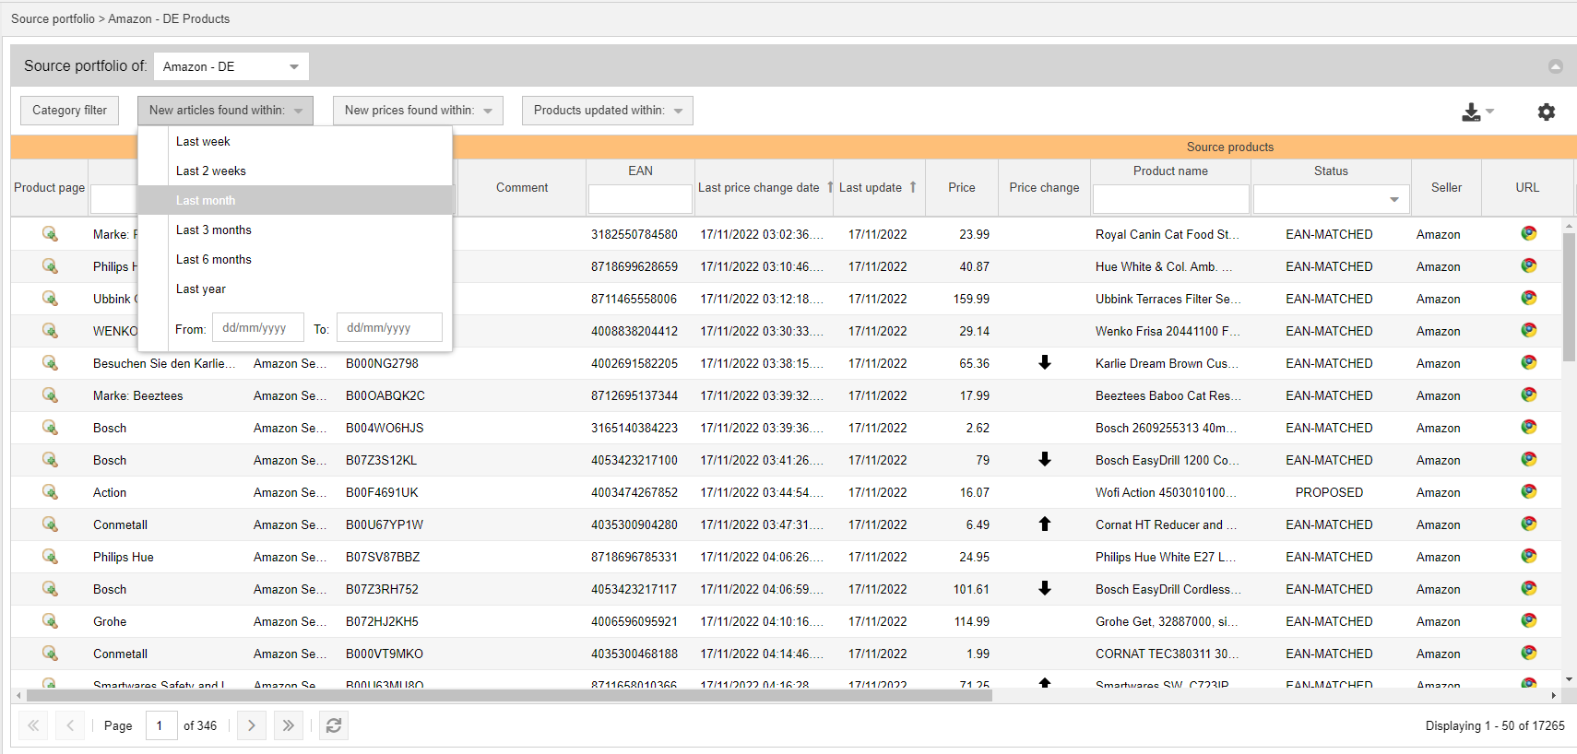
Task: Click price up arrow in Cornat HT row
Action: (1045, 524)
